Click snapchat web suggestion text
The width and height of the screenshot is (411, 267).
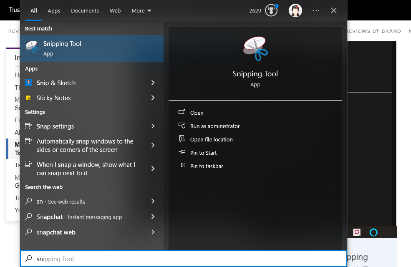[56, 232]
